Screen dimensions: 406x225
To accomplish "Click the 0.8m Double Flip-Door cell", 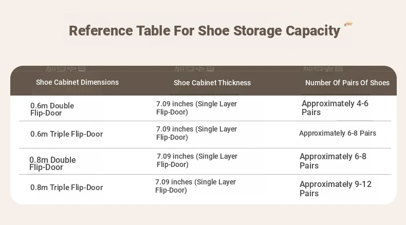I will click(52, 163).
